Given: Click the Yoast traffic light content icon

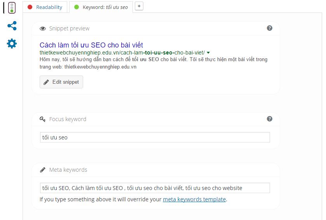Looking at the screenshot, I should 12,7.
